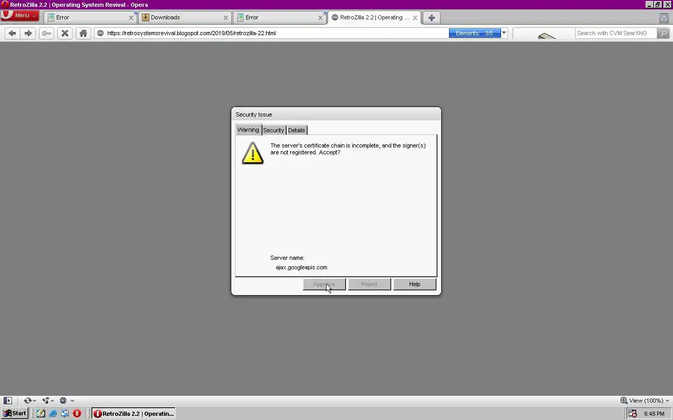The width and height of the screenshot is (673, 420).
Task: Open the Windows Start menu
Action: tap(14, 414)
